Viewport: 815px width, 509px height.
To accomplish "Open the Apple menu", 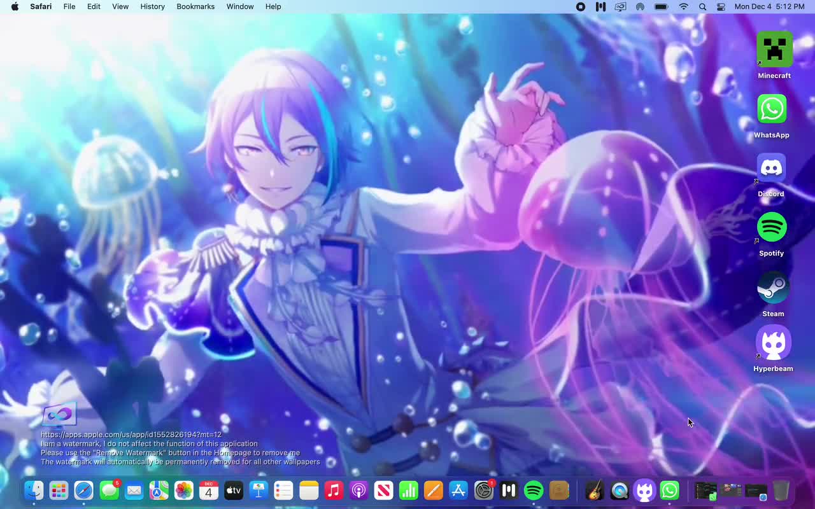I will [x=15, y=6].
